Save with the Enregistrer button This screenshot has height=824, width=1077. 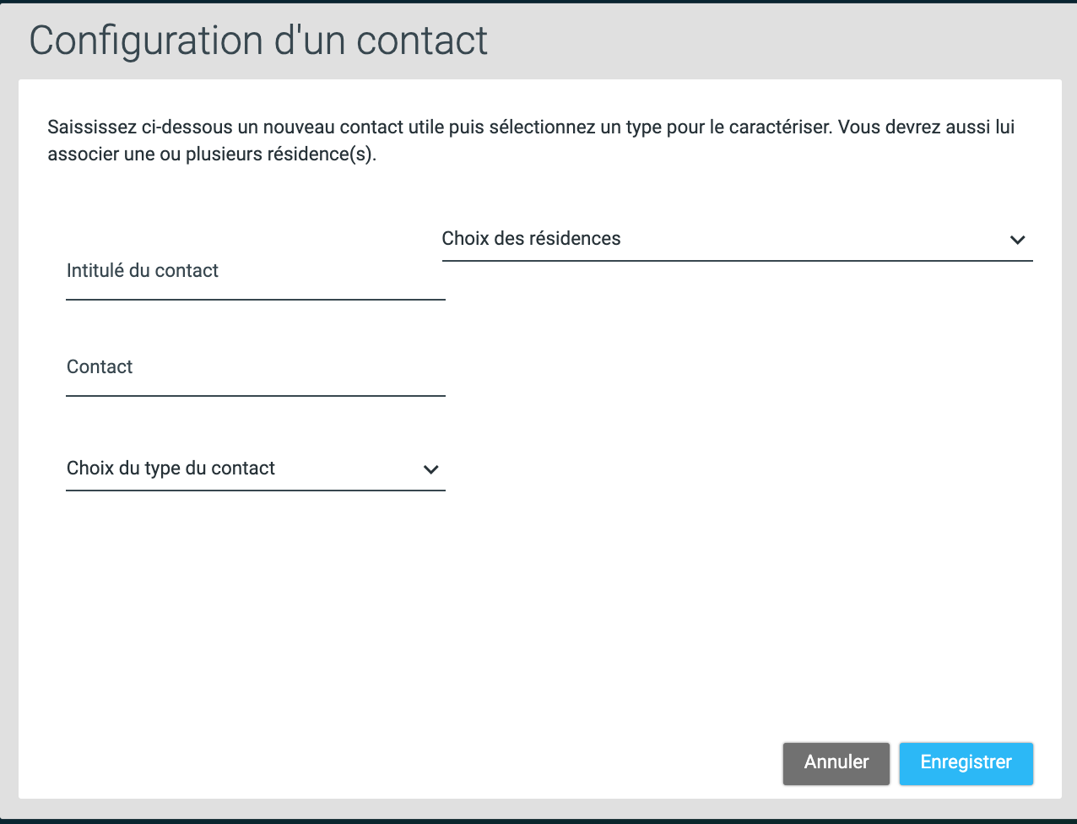point(966,763)
